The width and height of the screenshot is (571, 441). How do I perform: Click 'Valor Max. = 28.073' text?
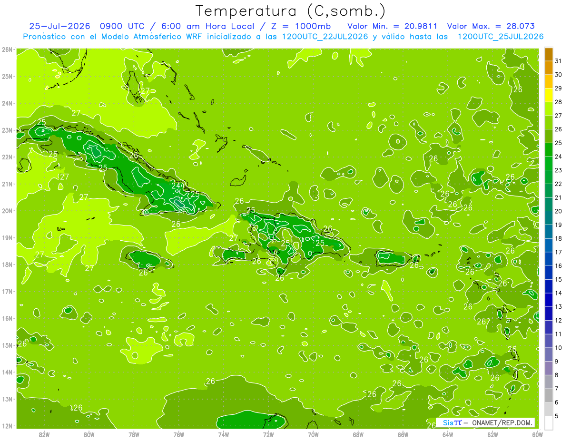pyautogui.click(x=492, y=26)
